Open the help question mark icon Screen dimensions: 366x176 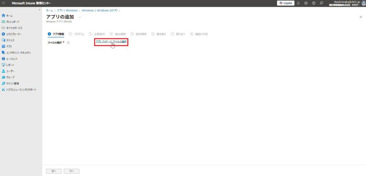pos(313,3)
